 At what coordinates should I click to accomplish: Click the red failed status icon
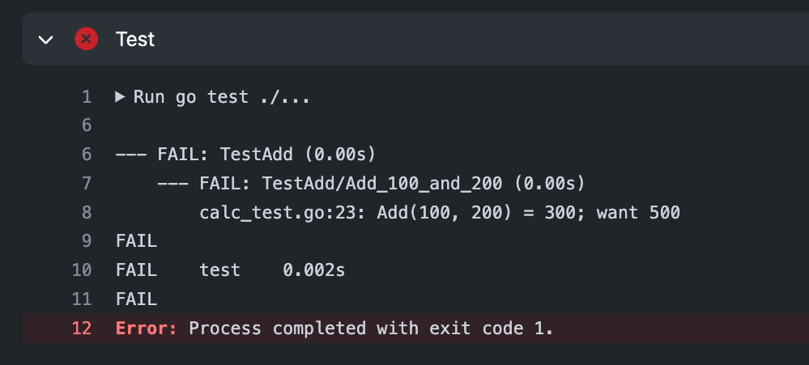coord(86,39)
